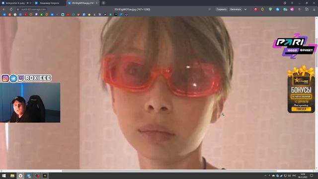This screenshot has height=179, width=318.
Task: Click the yellow star bookmark icon
Action: (89, 14)
